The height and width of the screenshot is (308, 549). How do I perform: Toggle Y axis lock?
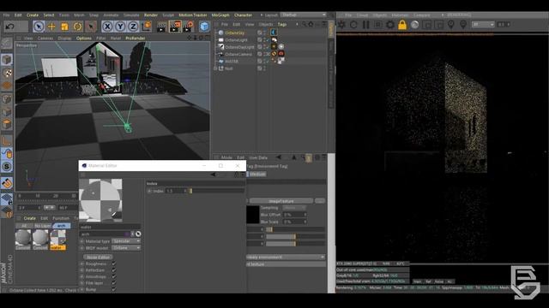pos(120,27)
